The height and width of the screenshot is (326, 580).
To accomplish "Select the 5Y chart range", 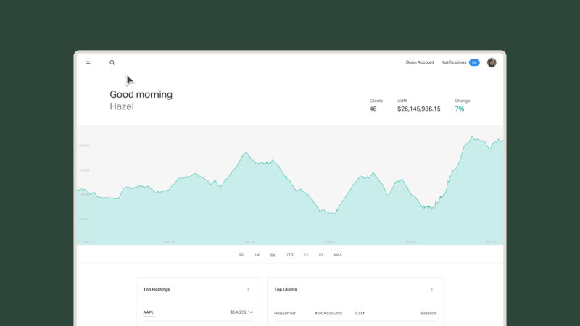I will point(321,255).
